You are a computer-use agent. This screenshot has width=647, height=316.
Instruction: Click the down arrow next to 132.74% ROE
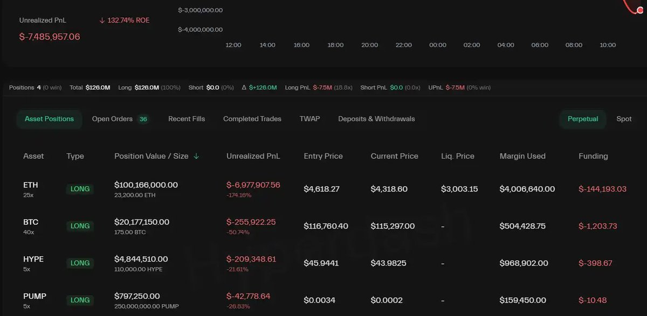click(x=102, y=20)
